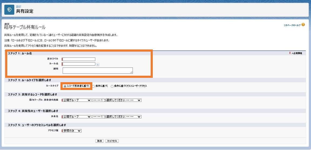Viewport: 311px width, 150px height.
Task: Click inside the 説明 text area
Action: click(x=97, y=71)
